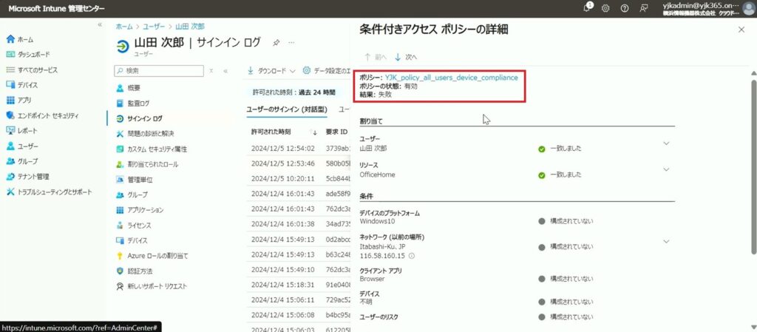This screenshot has height=332, width=757.
Task: Open すべてのサービス in the left navigation
Action: click(x=32, y=70)
